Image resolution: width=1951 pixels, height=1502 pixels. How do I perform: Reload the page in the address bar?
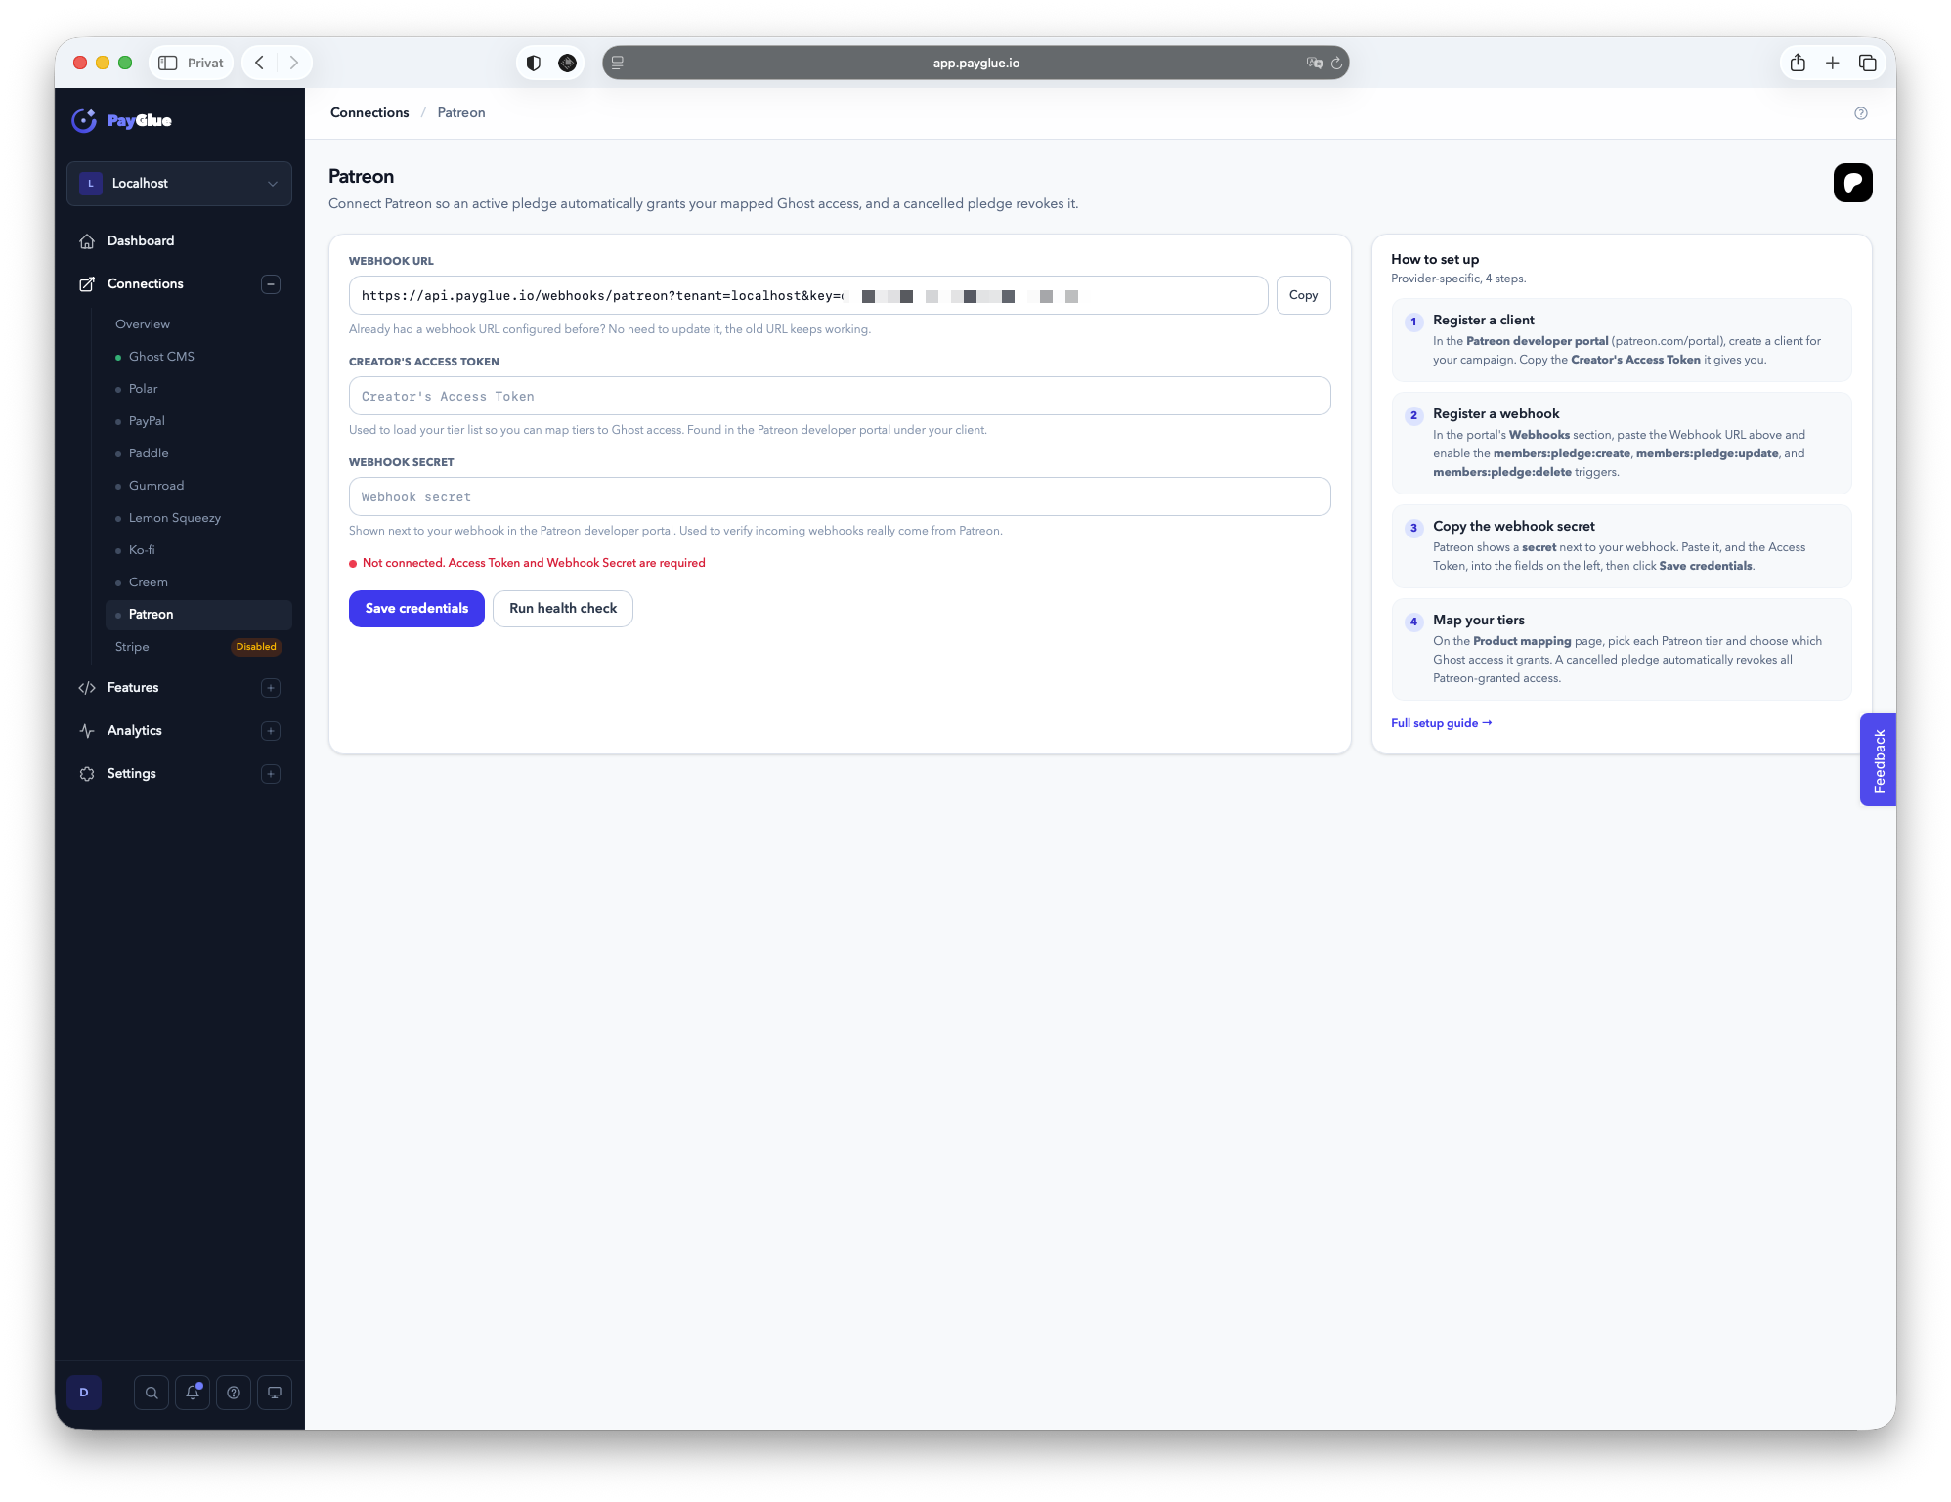point(1336,63)
